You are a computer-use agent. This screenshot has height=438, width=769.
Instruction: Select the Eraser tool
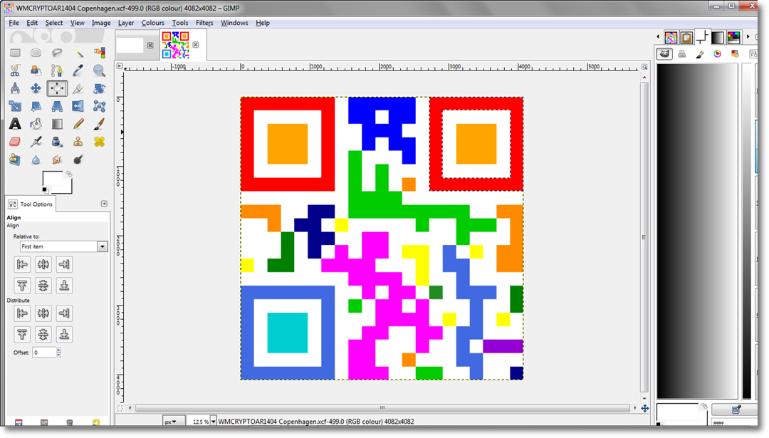tap(15, 142)
